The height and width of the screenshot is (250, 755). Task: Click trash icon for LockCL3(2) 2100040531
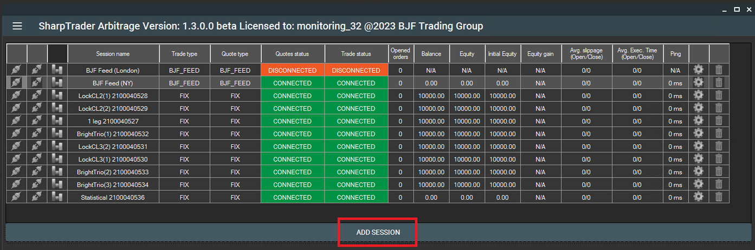(719, 147)
